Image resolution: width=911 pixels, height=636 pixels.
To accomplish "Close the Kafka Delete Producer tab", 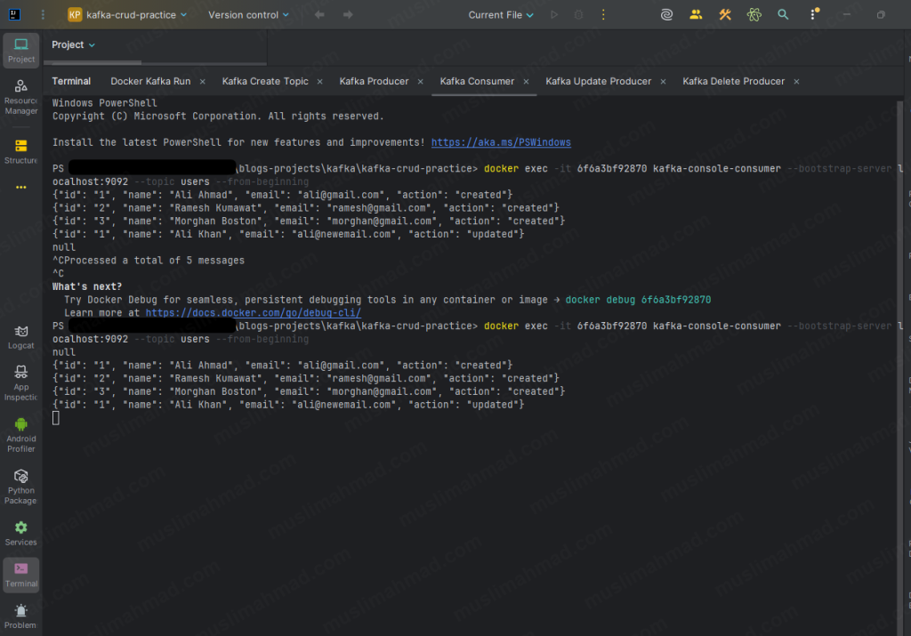I will [796, 82].
